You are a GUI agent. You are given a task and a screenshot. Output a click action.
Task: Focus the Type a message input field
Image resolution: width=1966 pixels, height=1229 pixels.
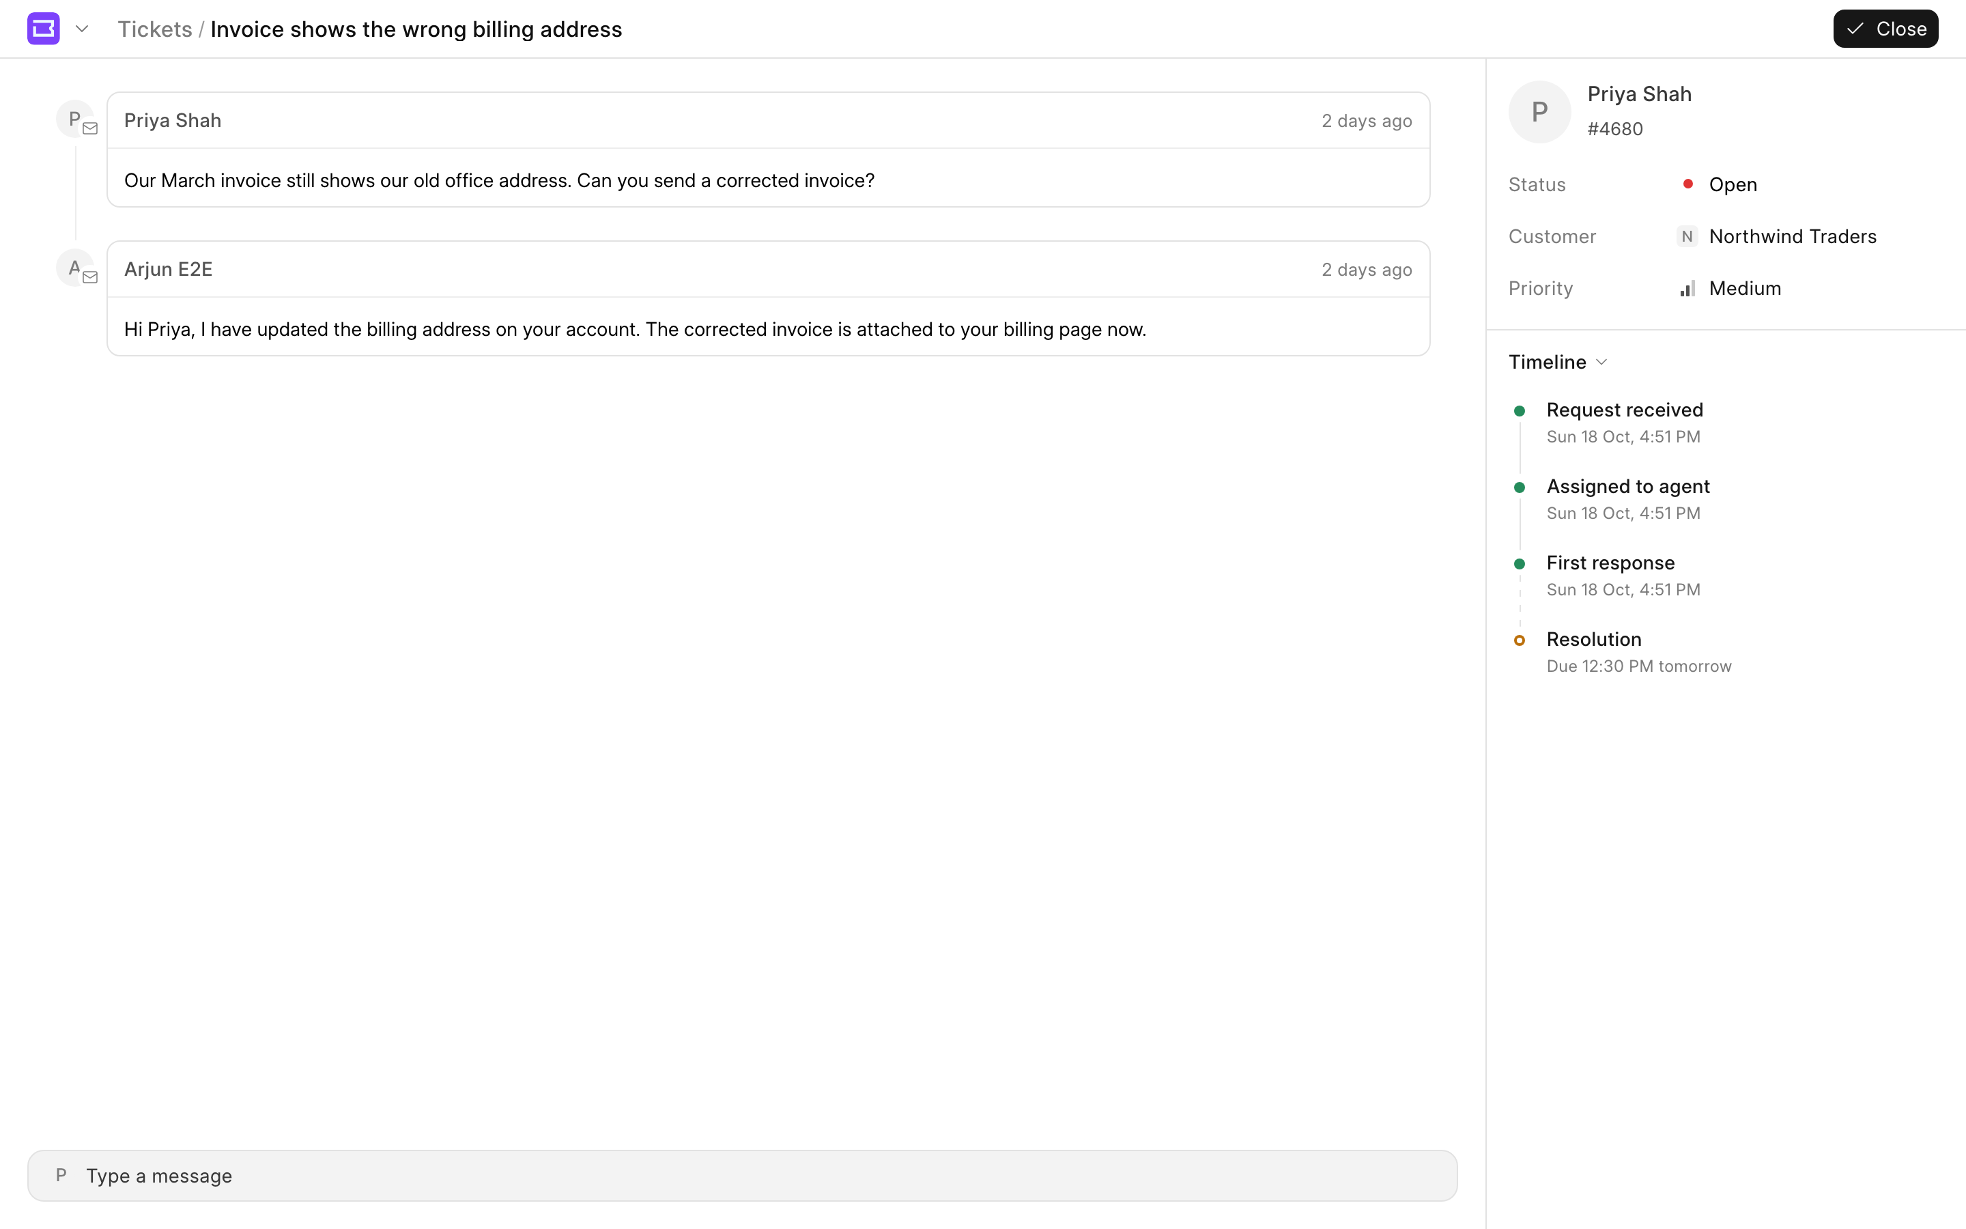pos(743,1175)
